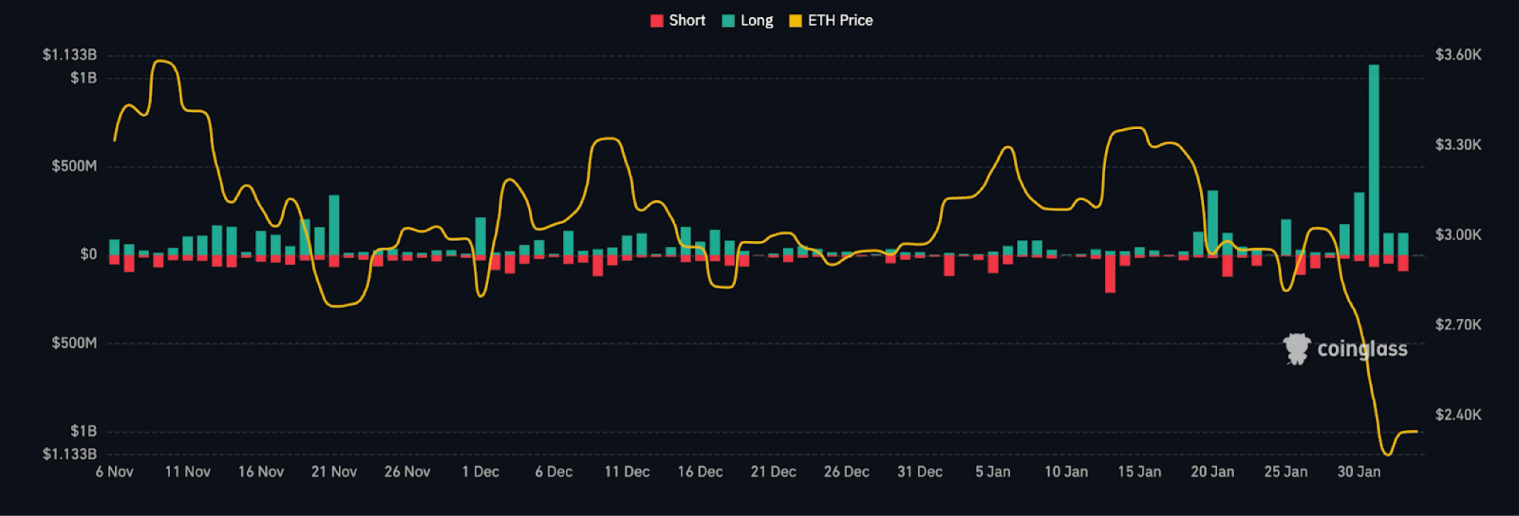Image resolution: width=1519 pixels, height=516 pixels.
Task: Click the $3.00K price axis label
Action: pos(1457,235)
